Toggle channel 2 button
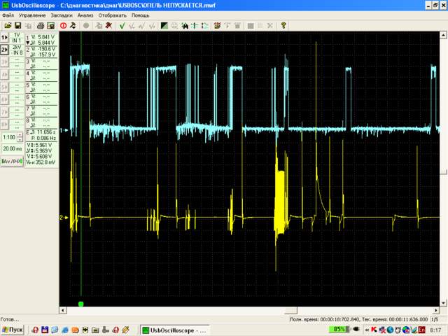Image resolution: width=448 pixels, height=336 pixels. point(4,50)
